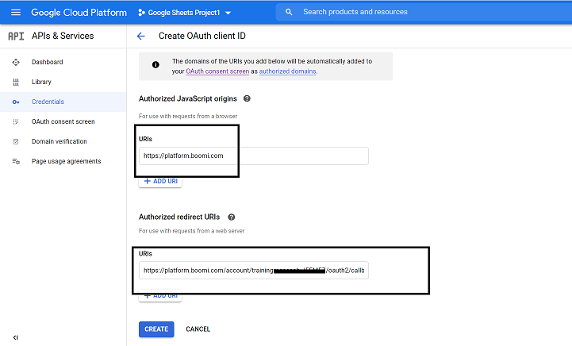Click the back arrow beside Create OAuth client ID
The image size is (572, 346).
pos(141,37)
